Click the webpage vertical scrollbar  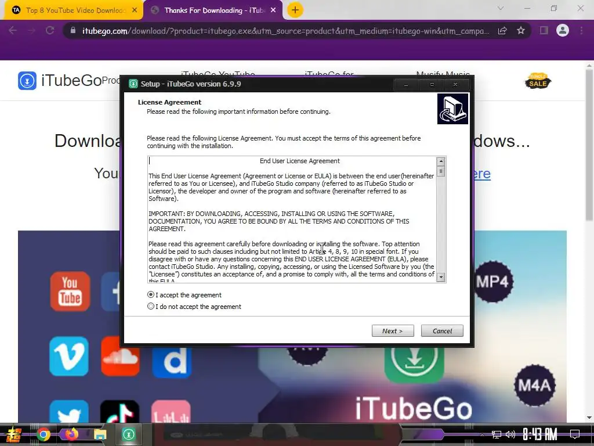click(589, 145)
